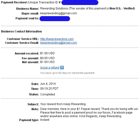
Task: Click the 60 days refund notice text
Action: point(68,73)
